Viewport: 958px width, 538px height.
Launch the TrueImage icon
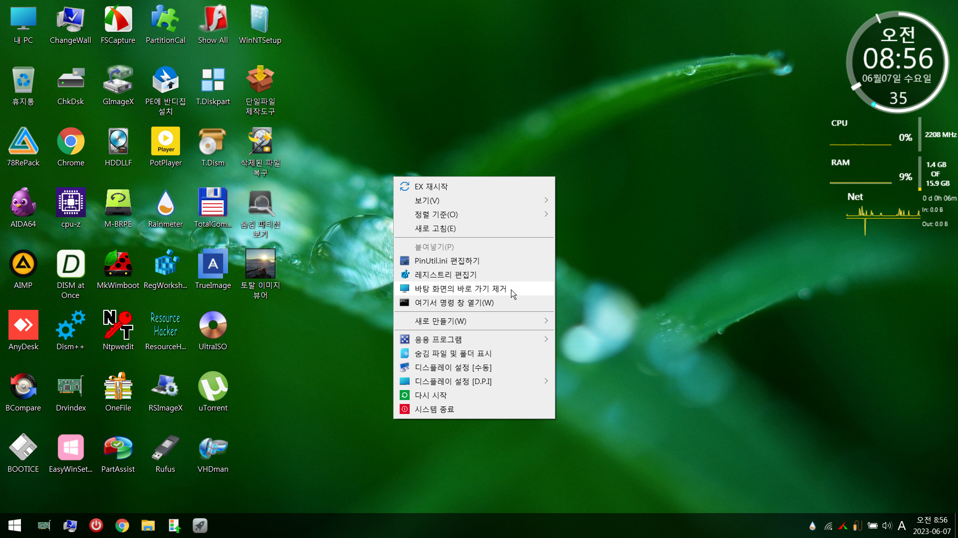(x=213, y=269)
